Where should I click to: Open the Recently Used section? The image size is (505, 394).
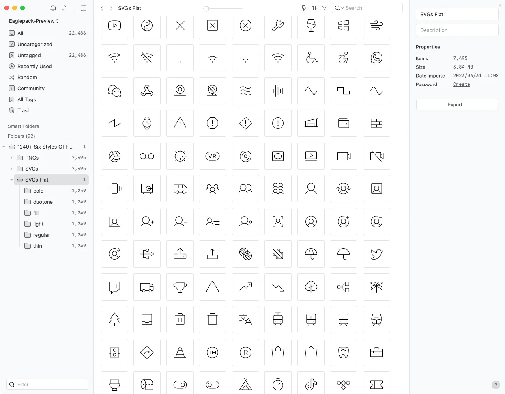coord(34,66)
